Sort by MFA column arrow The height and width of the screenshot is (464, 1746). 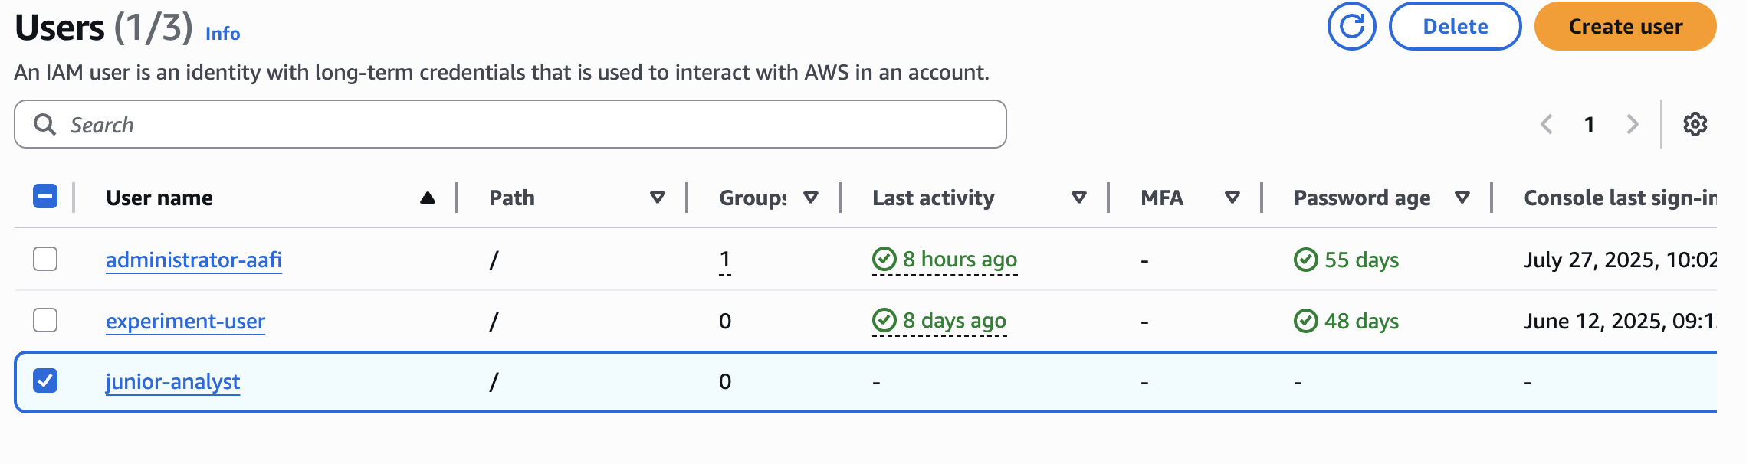click(x=1232, y=198)
